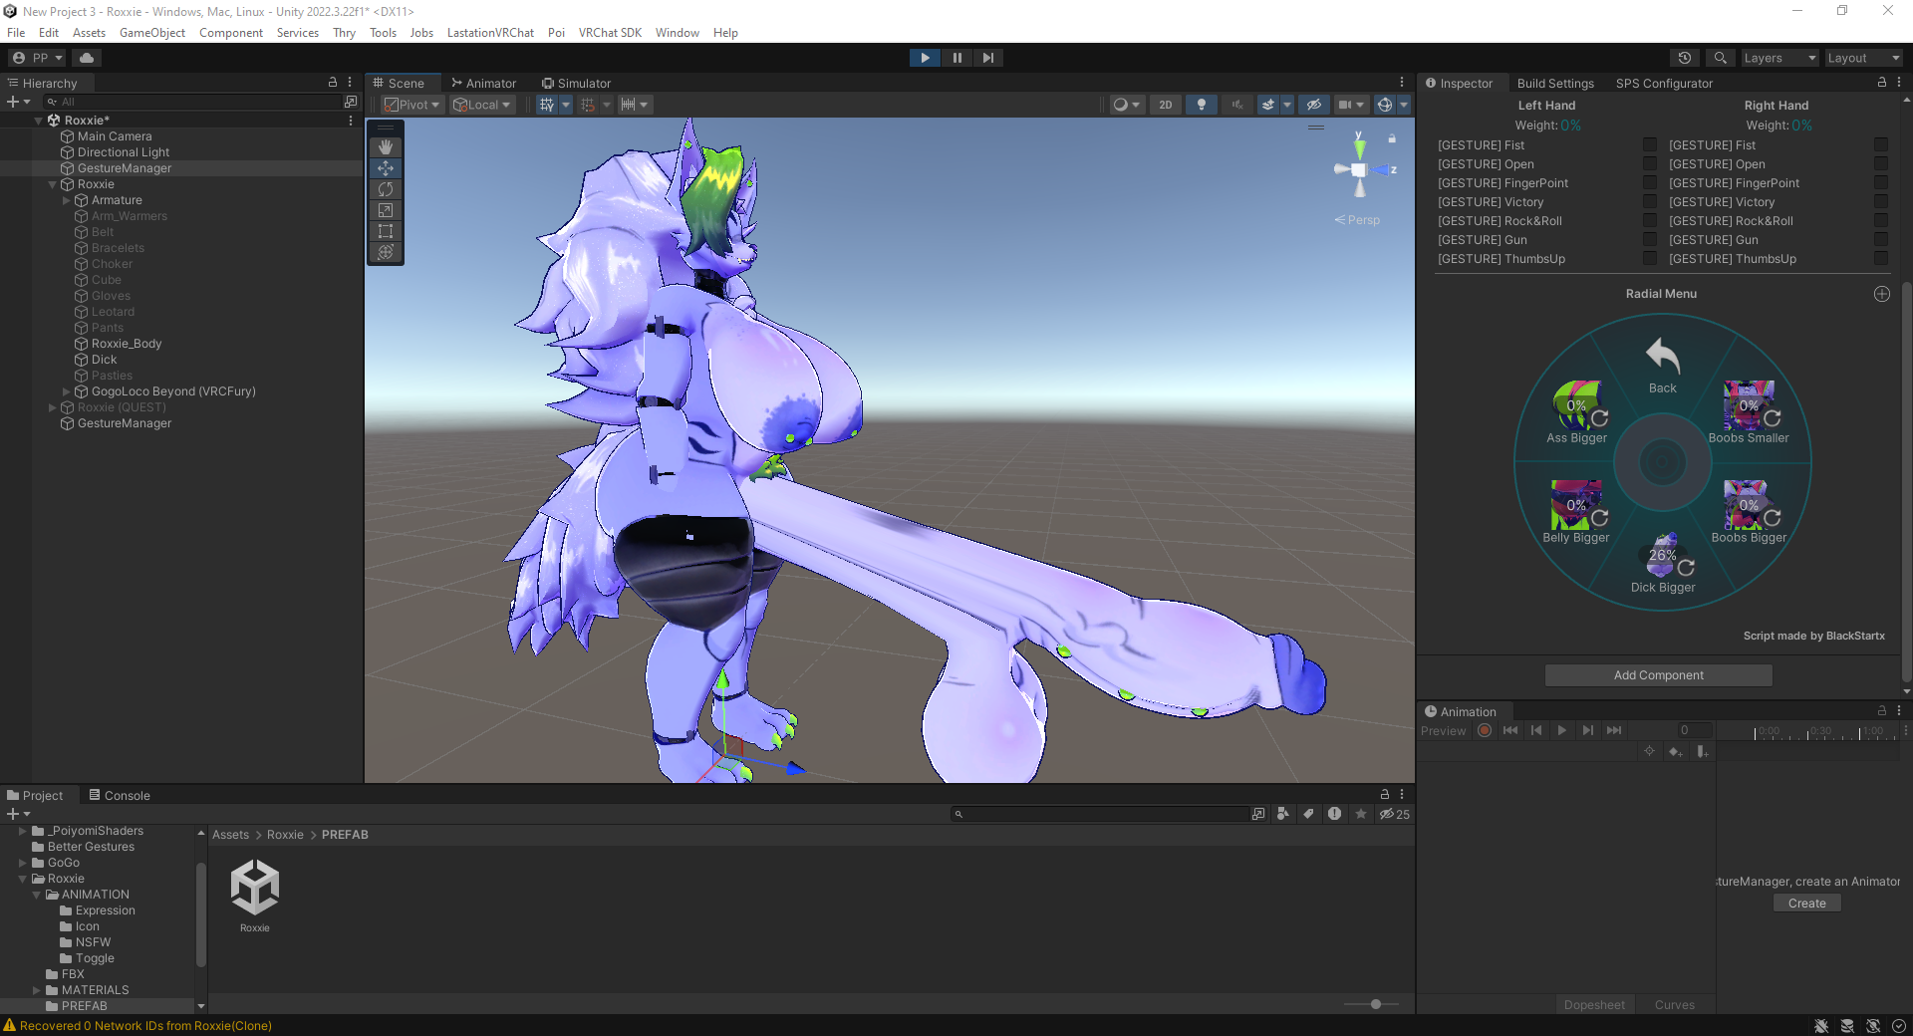Expand the Armature tree item
Image resolution: width=1913 pixels, height=1036 pixels.
[x=67, y=200]
